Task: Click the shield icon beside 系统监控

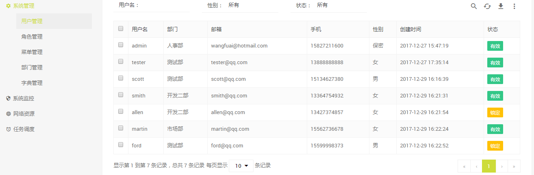Action: click(8, 98)
